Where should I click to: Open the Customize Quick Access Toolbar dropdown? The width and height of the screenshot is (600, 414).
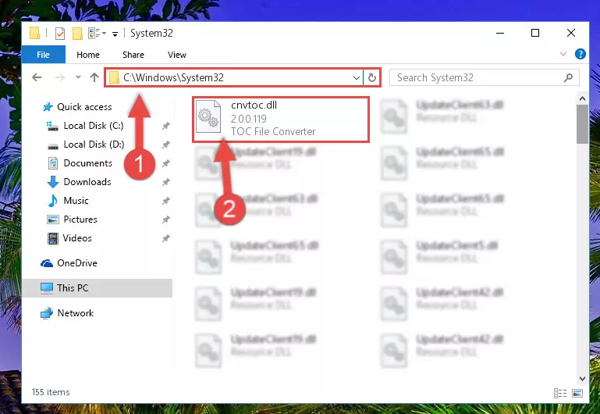tap(115, 34)
